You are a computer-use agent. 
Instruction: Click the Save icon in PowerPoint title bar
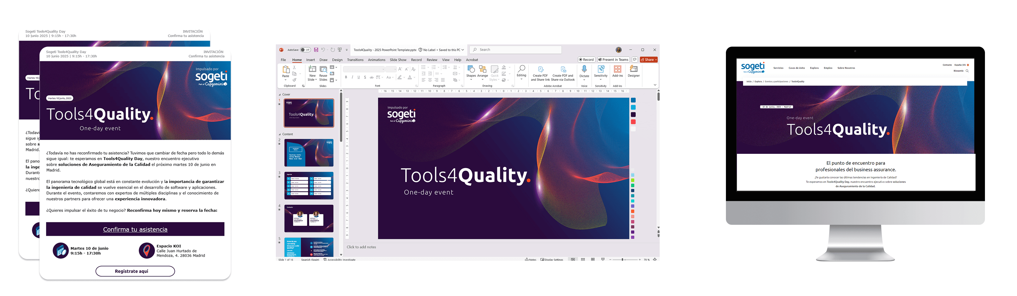[316, 50]
